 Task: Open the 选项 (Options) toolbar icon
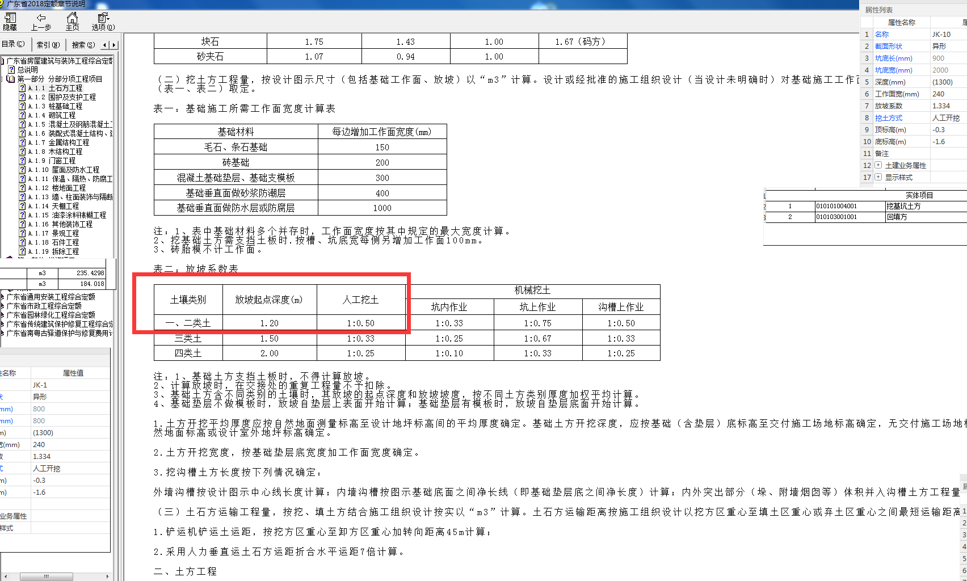point(103,18)
